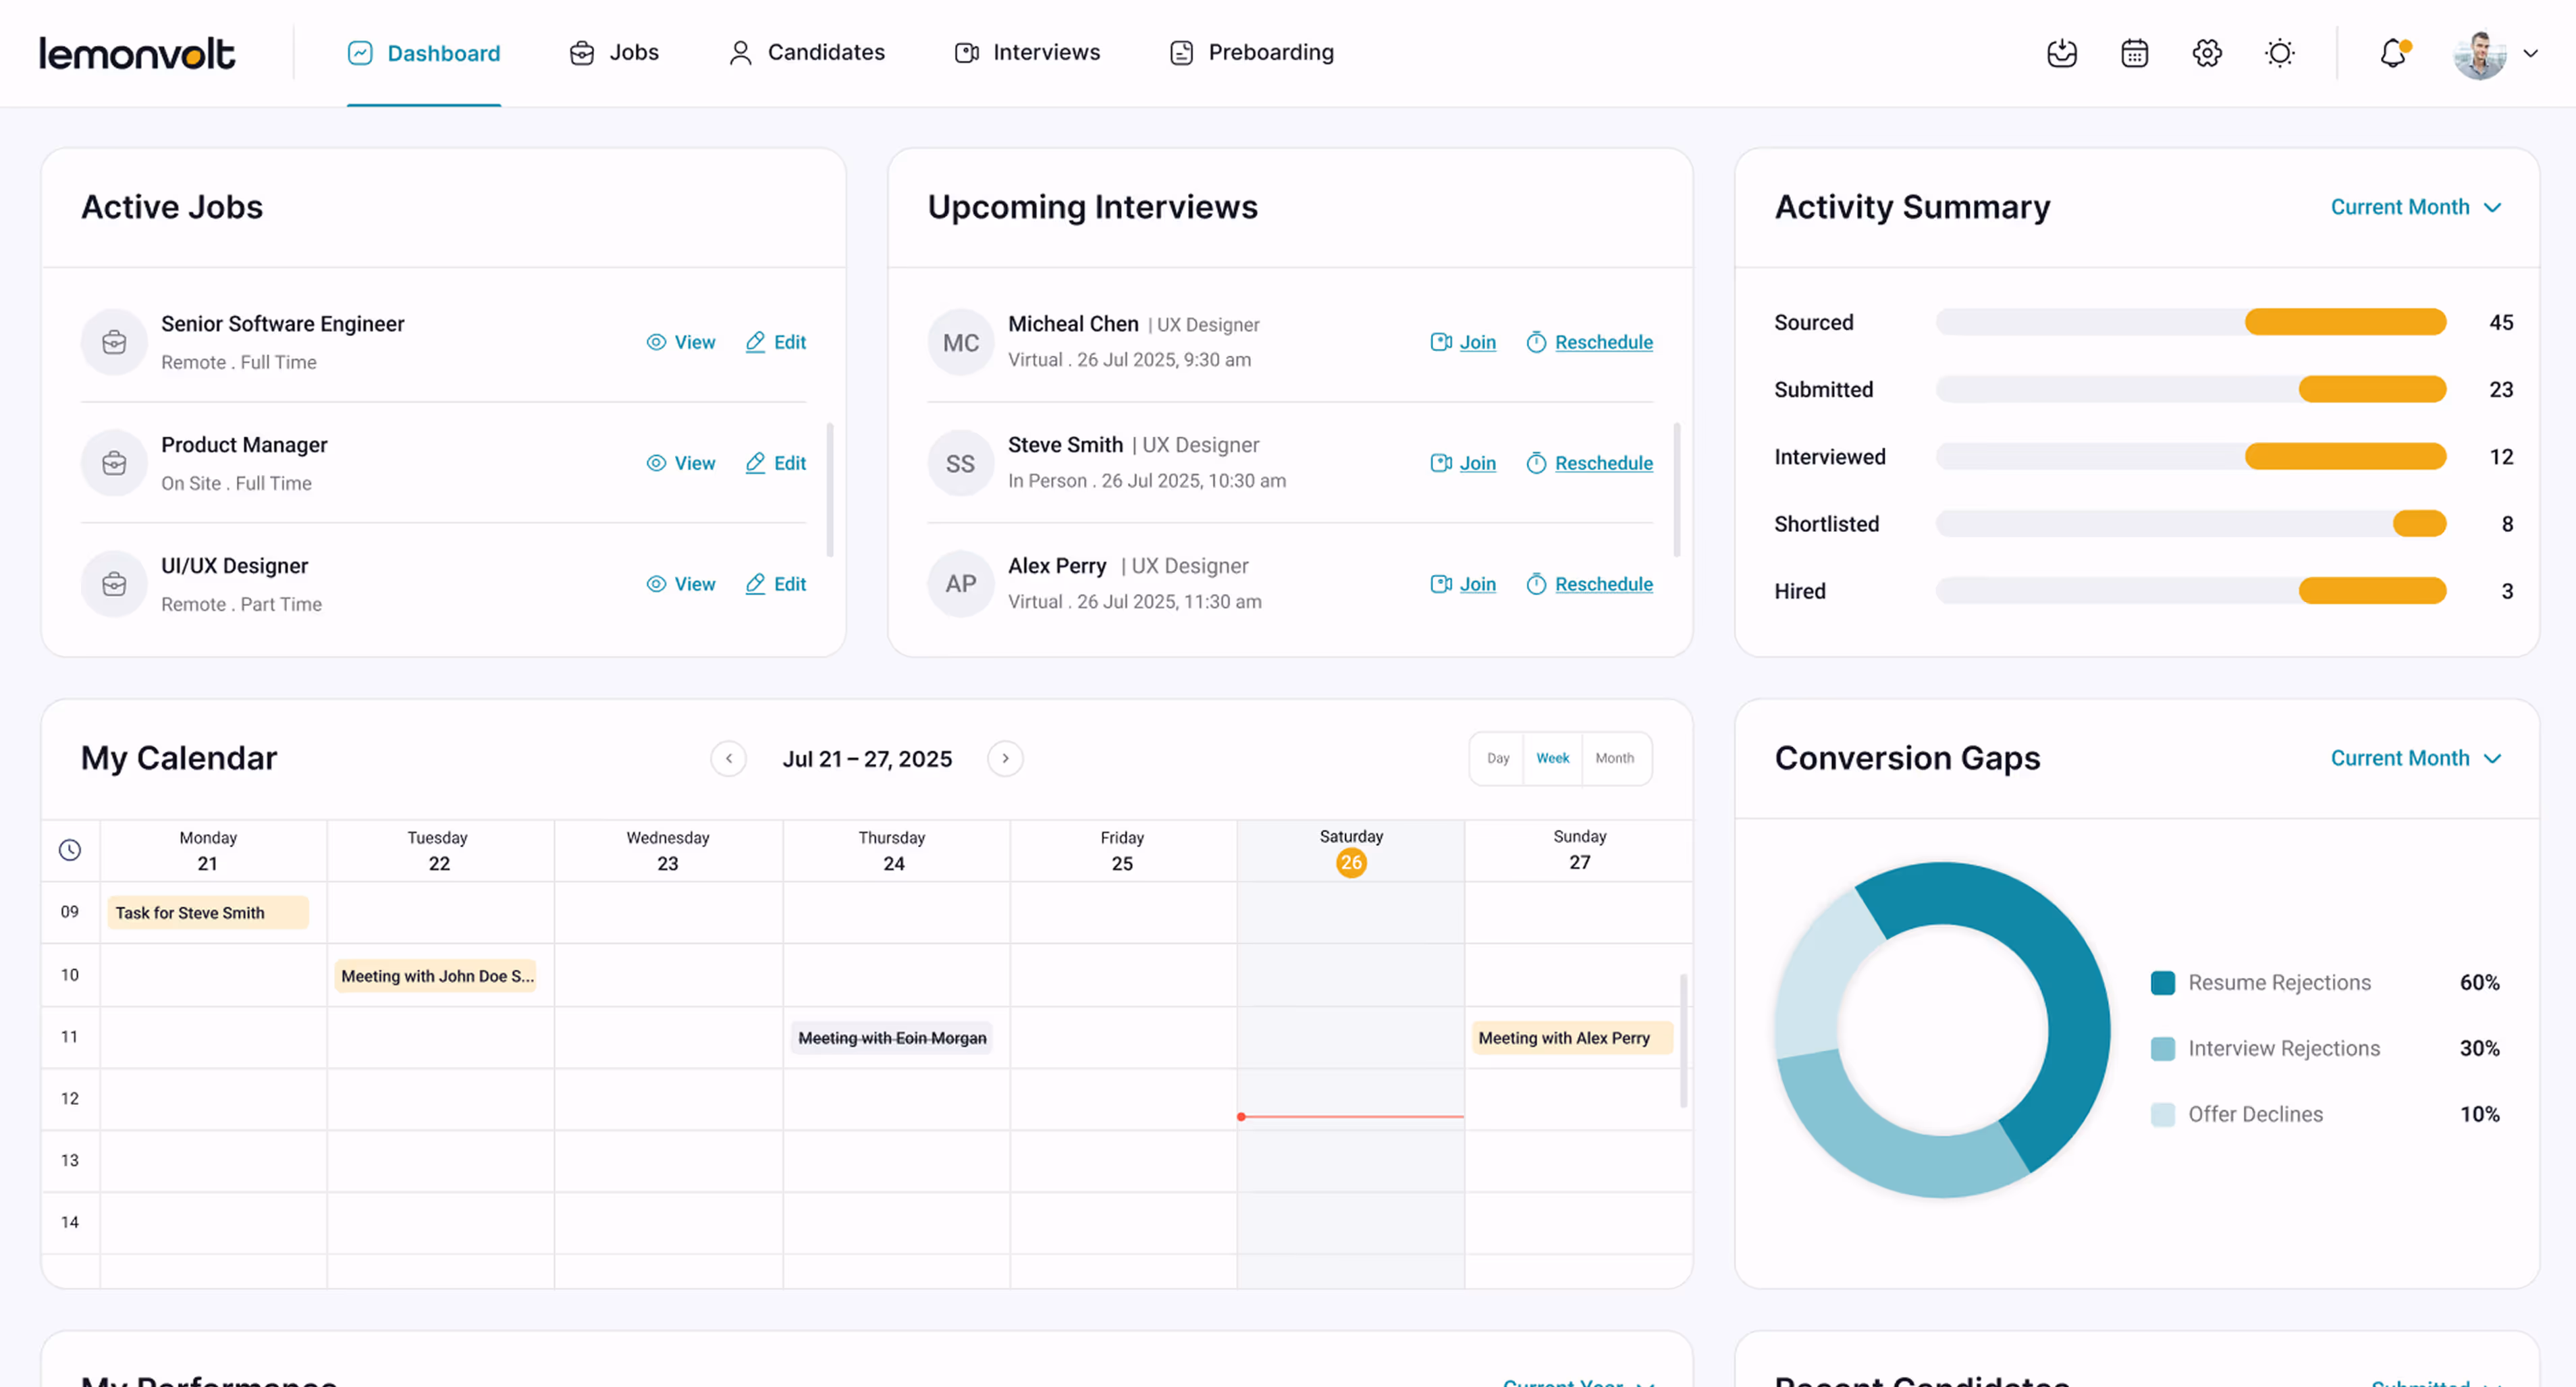Open user profile menu chevron

pos(2530,54)
